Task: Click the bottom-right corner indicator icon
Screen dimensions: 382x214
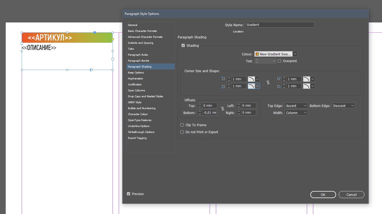Action: pos(279,86)
